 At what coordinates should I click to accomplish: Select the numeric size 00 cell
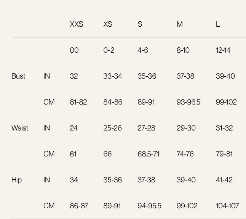[74, 50]
